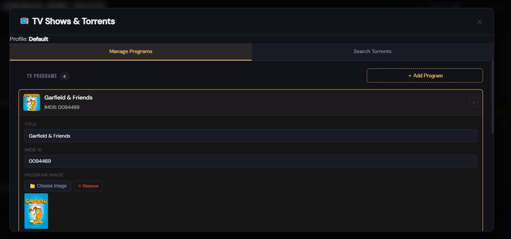Click inside the Title input field
The width and height of the screenshot is (511, 239).
pos(251,136)
